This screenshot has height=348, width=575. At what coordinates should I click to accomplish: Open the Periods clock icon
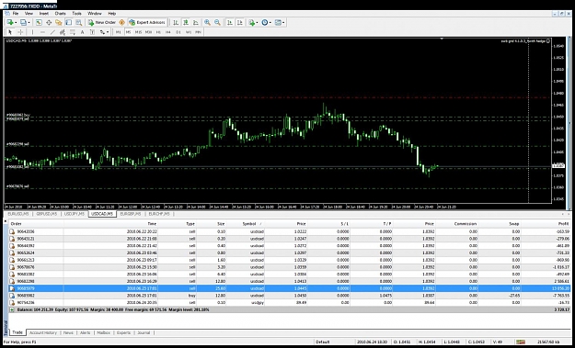(265, 22)
